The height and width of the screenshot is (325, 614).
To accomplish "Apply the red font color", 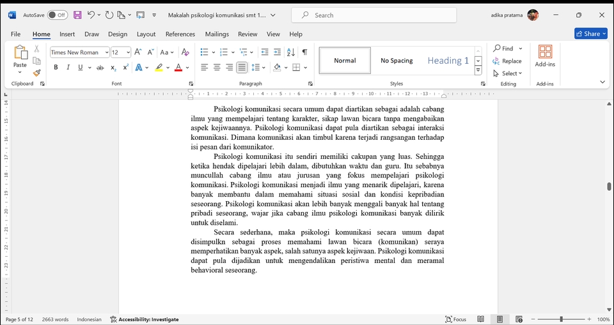I will tap(178, 68).
